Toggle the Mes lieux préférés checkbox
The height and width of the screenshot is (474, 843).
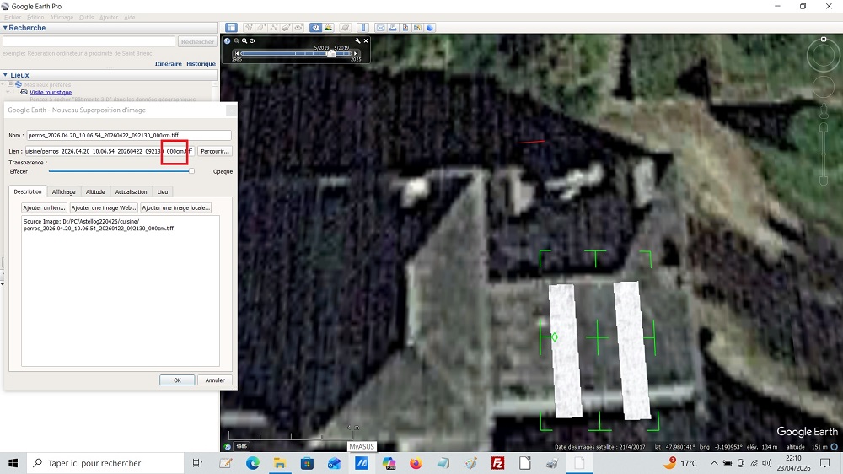tap(12, 84)
